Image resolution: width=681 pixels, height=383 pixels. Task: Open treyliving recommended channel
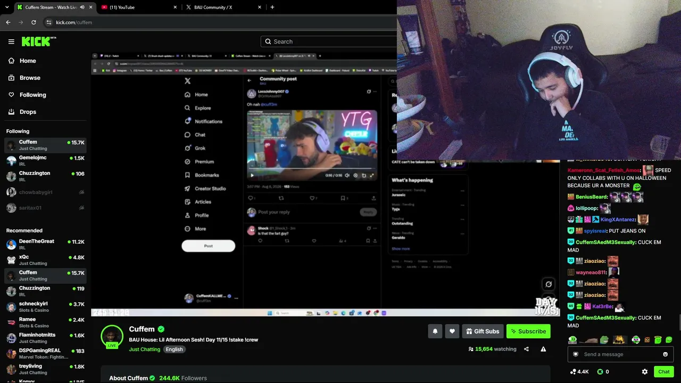[45, 369]
